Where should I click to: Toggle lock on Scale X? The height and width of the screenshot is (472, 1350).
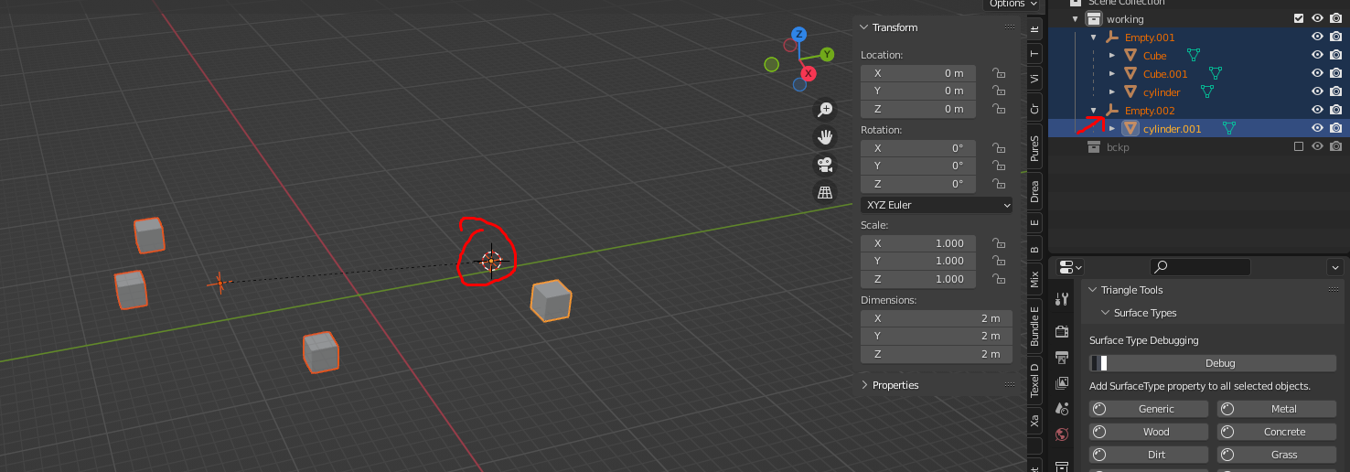point(999,243)
